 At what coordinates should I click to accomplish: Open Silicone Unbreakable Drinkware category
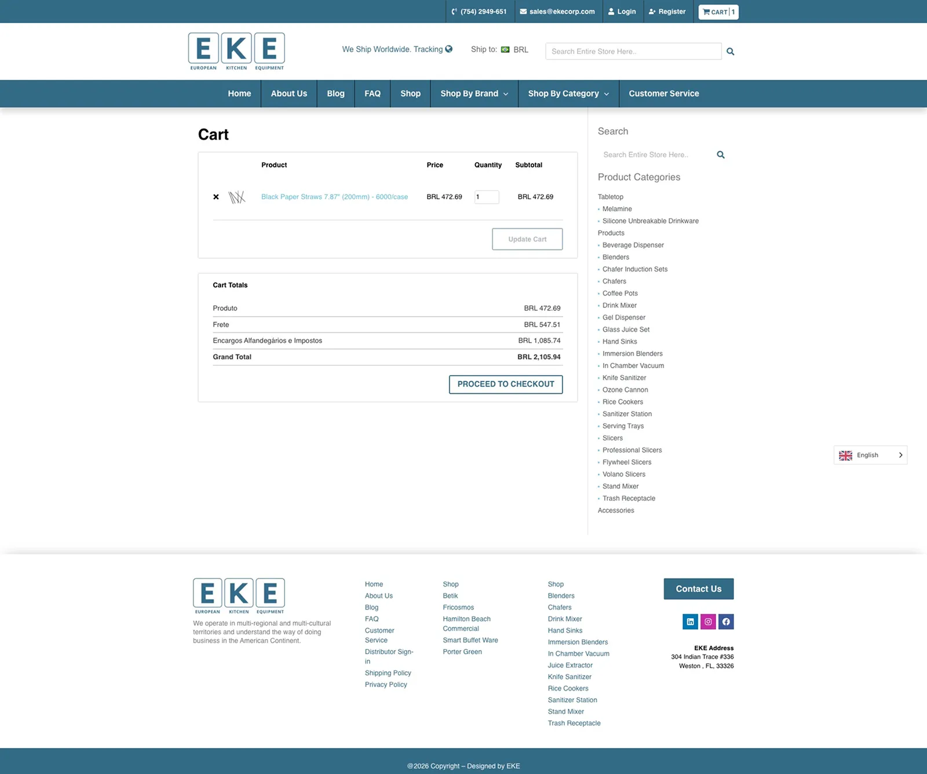pyautogui.click(x=651, y=221)
